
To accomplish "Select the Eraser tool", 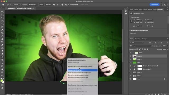I will click(x=2, y=45).
